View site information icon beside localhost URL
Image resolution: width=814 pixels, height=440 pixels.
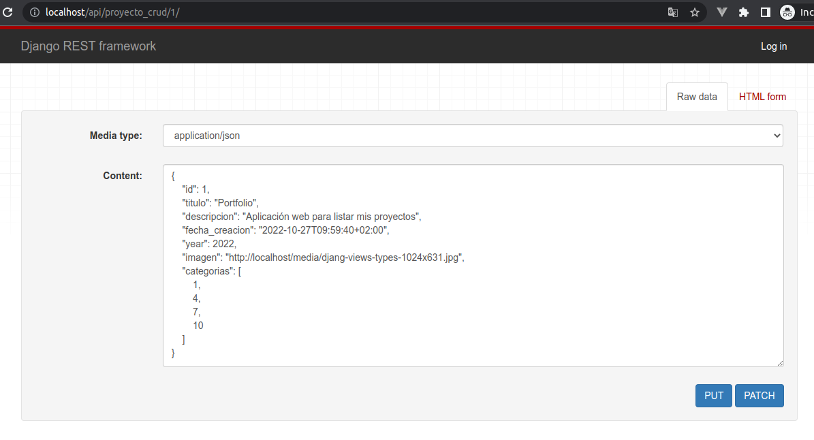[35, 12]
